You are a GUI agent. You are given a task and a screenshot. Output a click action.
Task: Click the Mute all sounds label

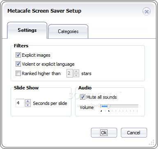101,97
